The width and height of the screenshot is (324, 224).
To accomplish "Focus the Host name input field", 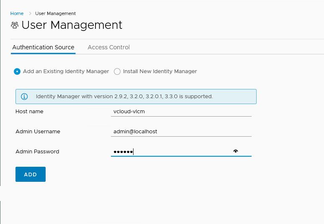I will (181, 112).
